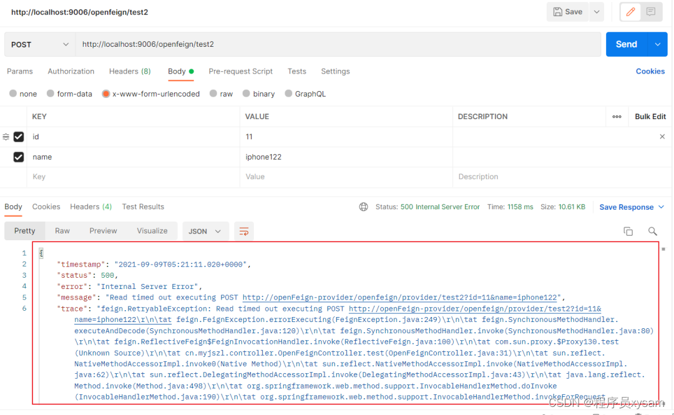Uncheck the name parameter checkbox
Image resolution: width=674 pixels, height=415 pixels.
tap(19, 157)
